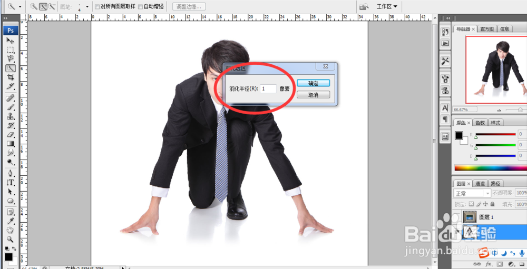Image resolution: width=527 pixels, height=269 pixels.
Task: Toggle visibility of the selected bottom layer
Action: [456, 232]
